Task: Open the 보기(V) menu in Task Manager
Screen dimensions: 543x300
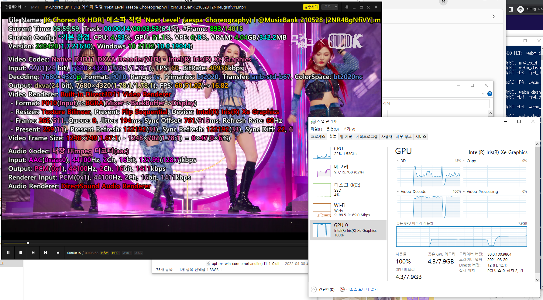Action: (349, 129)
